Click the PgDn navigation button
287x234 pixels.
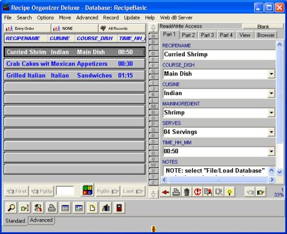[108, 192]
